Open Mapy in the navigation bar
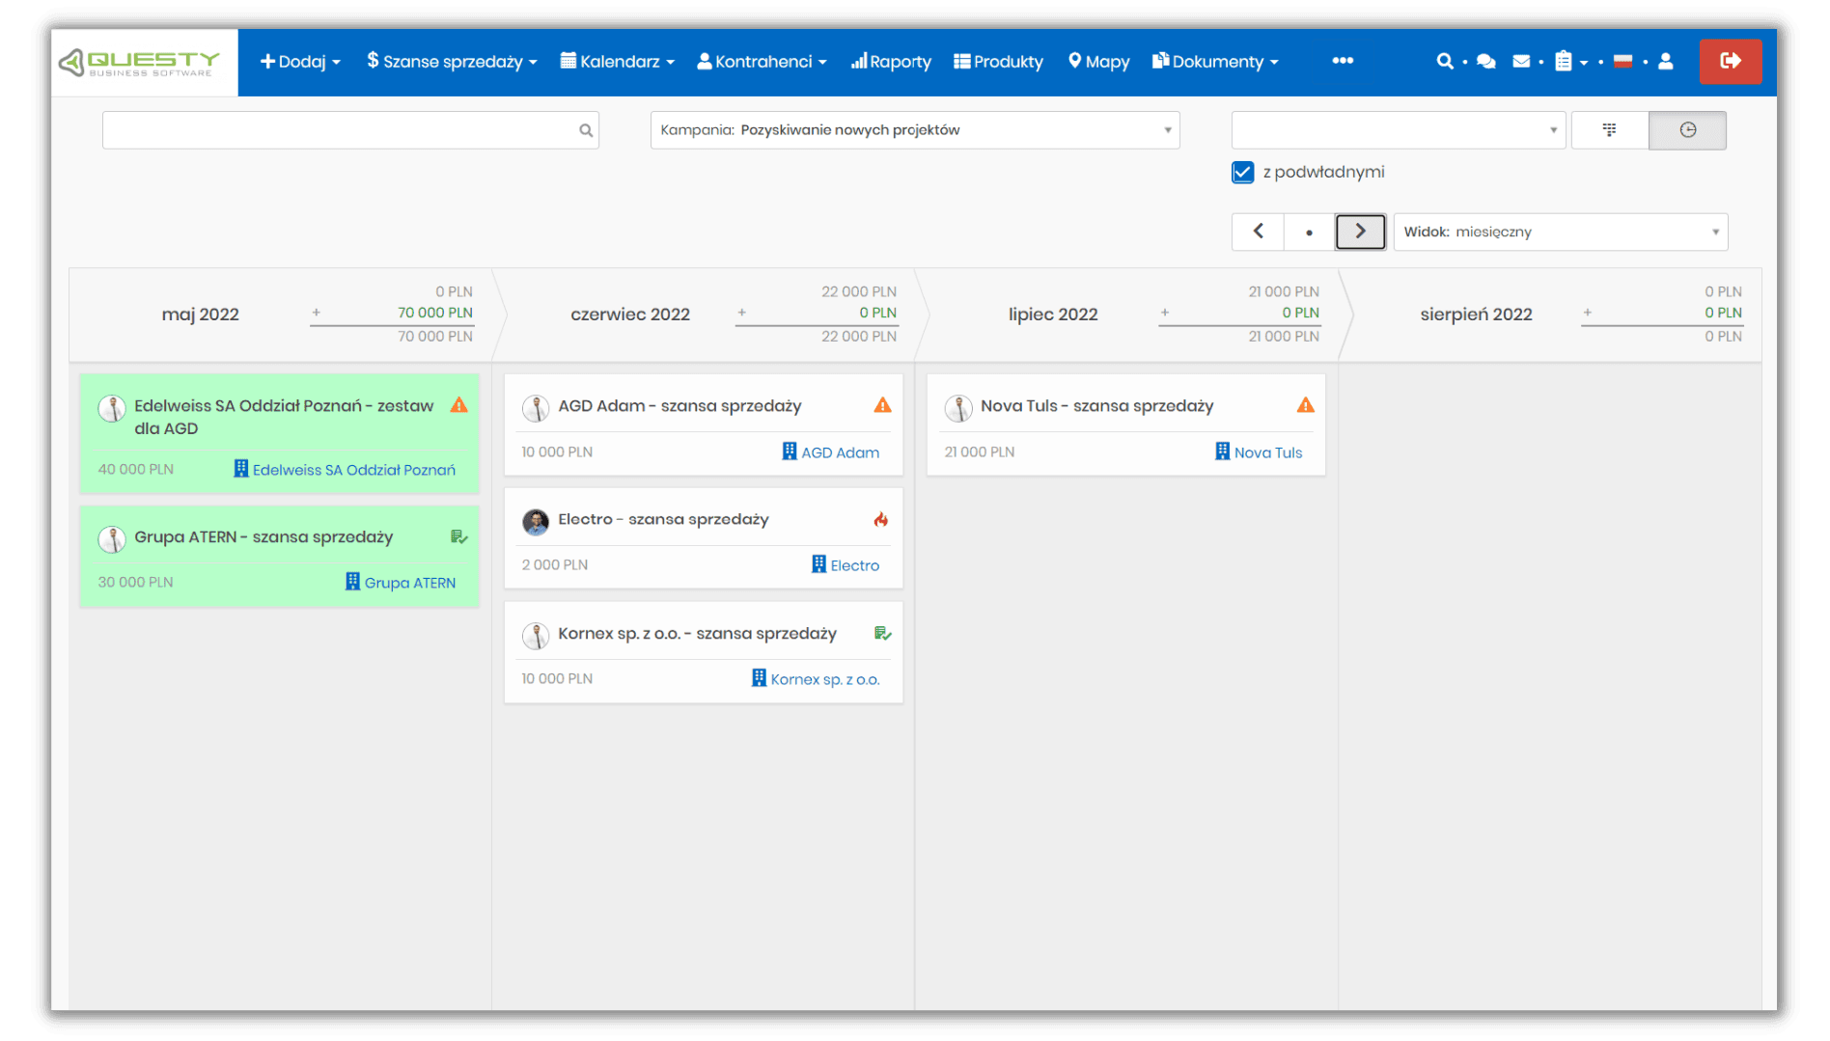The image size is (1830, 1041). 1099,62
